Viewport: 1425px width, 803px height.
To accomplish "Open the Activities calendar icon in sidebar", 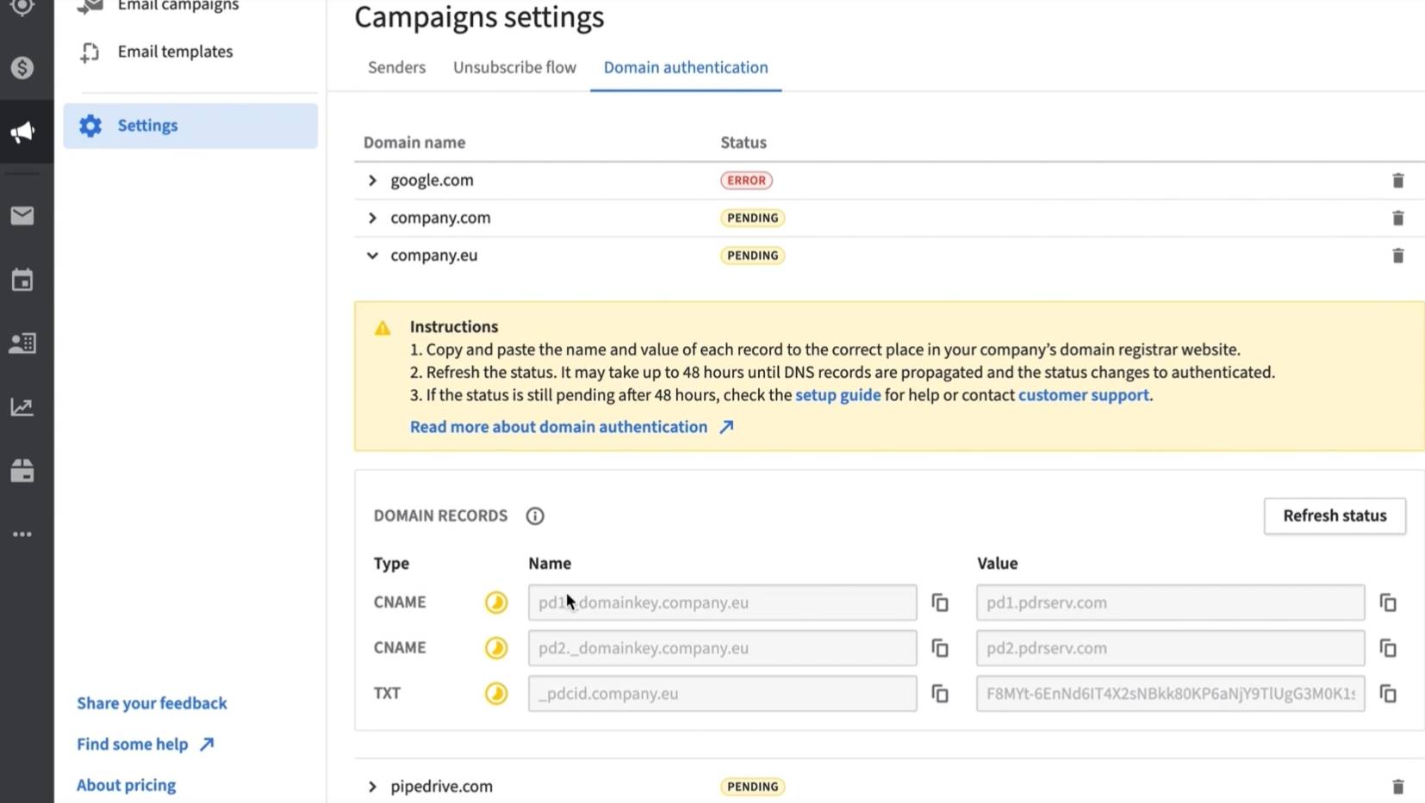I will 22,280.
